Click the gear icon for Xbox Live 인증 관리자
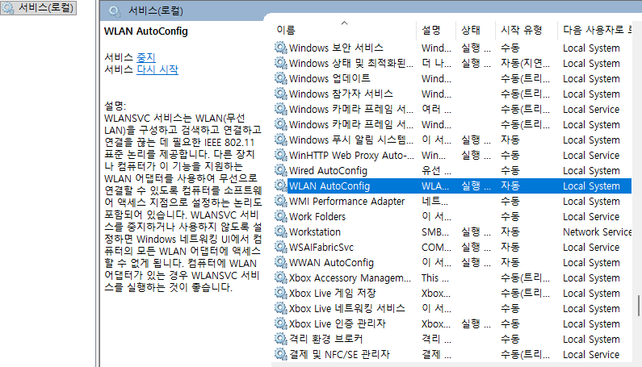 tap(281, 324)
